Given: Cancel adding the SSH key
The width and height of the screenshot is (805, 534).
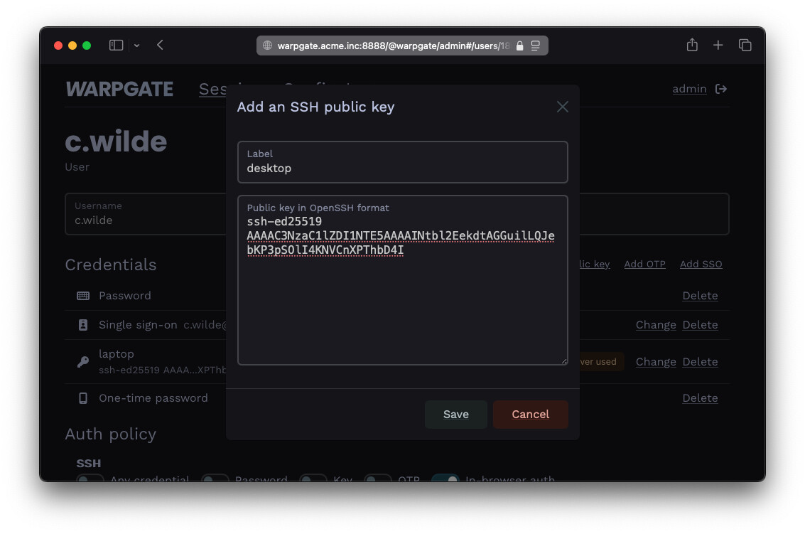Looking at the screenshot, I should (x=530, y=415).
